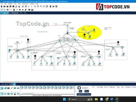Open File Explorer from the taskbar
The width and height of the screenshot is (136, 102).
tap(96, 99)
